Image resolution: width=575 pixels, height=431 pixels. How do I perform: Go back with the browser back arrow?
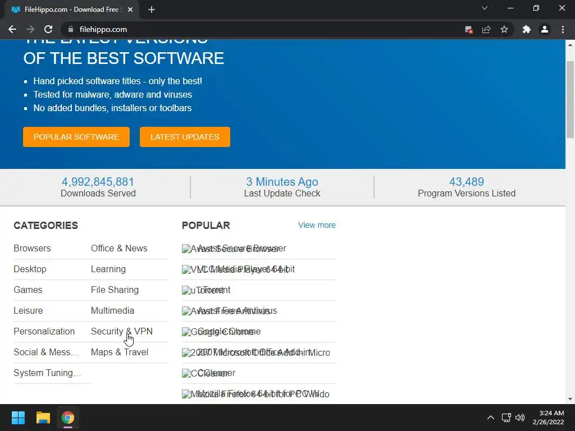click(12, 29)
